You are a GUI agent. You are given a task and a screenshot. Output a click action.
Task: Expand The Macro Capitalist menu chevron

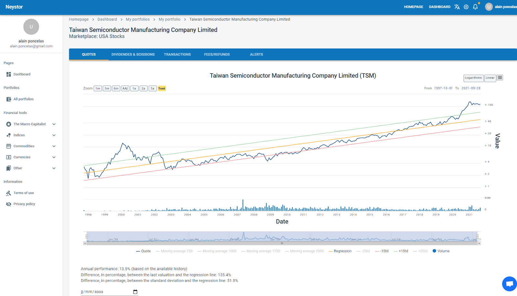pos(54,124)
